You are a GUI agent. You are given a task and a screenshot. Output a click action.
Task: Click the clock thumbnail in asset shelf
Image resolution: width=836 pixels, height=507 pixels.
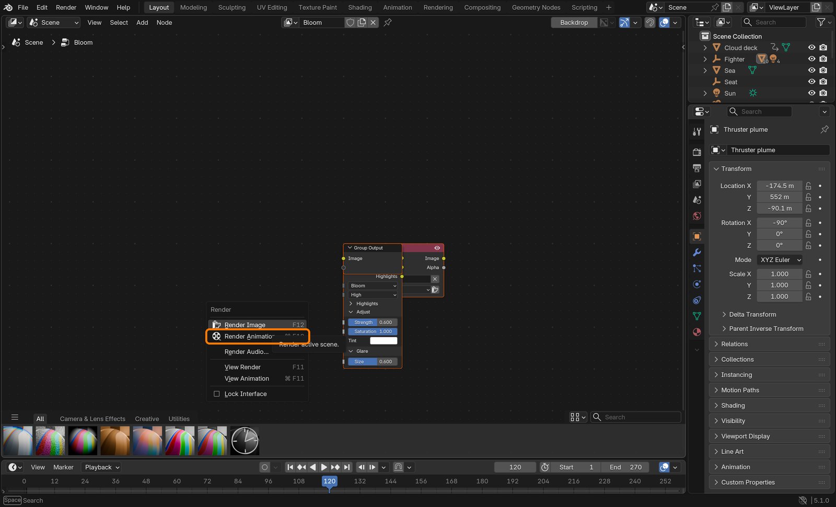pyautogui.click(x=245, y=441)
